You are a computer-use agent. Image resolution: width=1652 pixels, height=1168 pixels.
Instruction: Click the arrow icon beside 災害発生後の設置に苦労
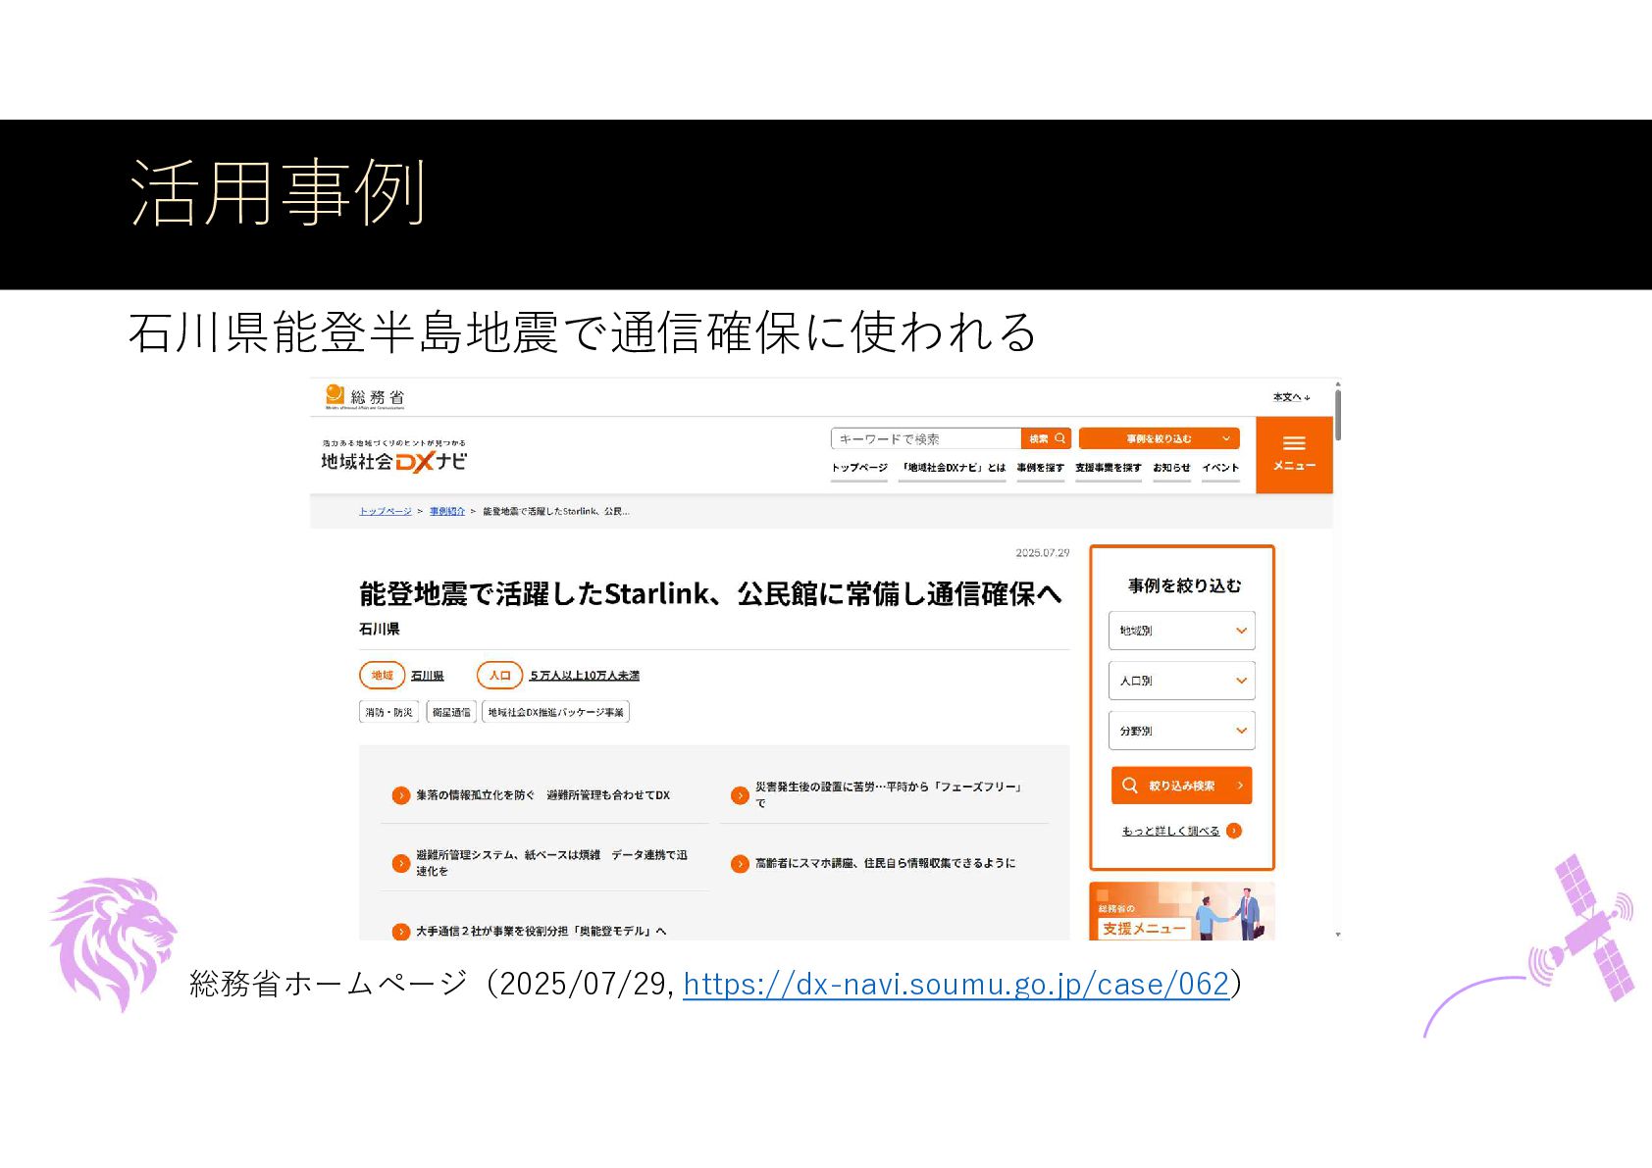[740, 795]
